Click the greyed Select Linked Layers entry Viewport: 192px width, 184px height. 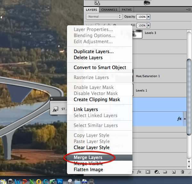(100, 116)
